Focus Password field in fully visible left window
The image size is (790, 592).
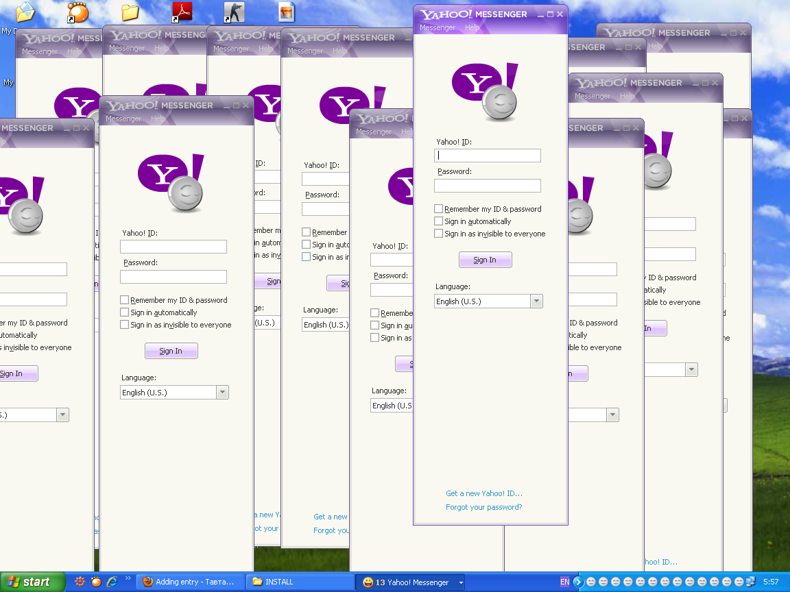[173, 277]
